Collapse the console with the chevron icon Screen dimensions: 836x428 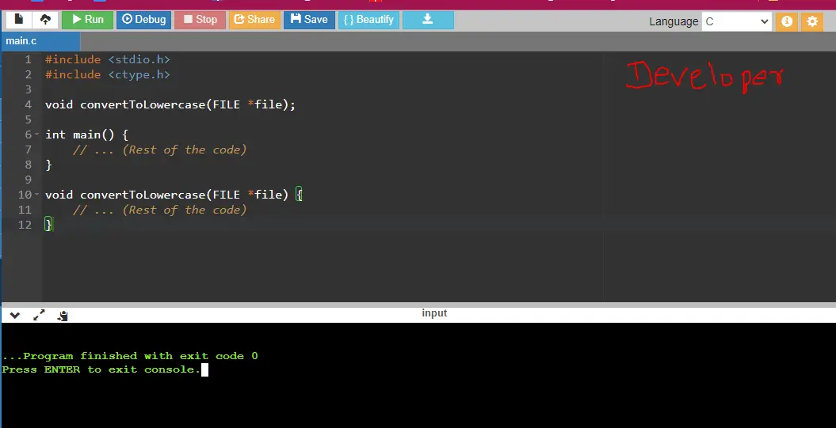tap(15, 316)
